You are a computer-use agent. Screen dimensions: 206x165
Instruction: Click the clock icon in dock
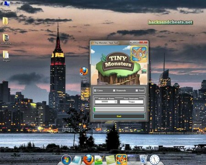155,160
